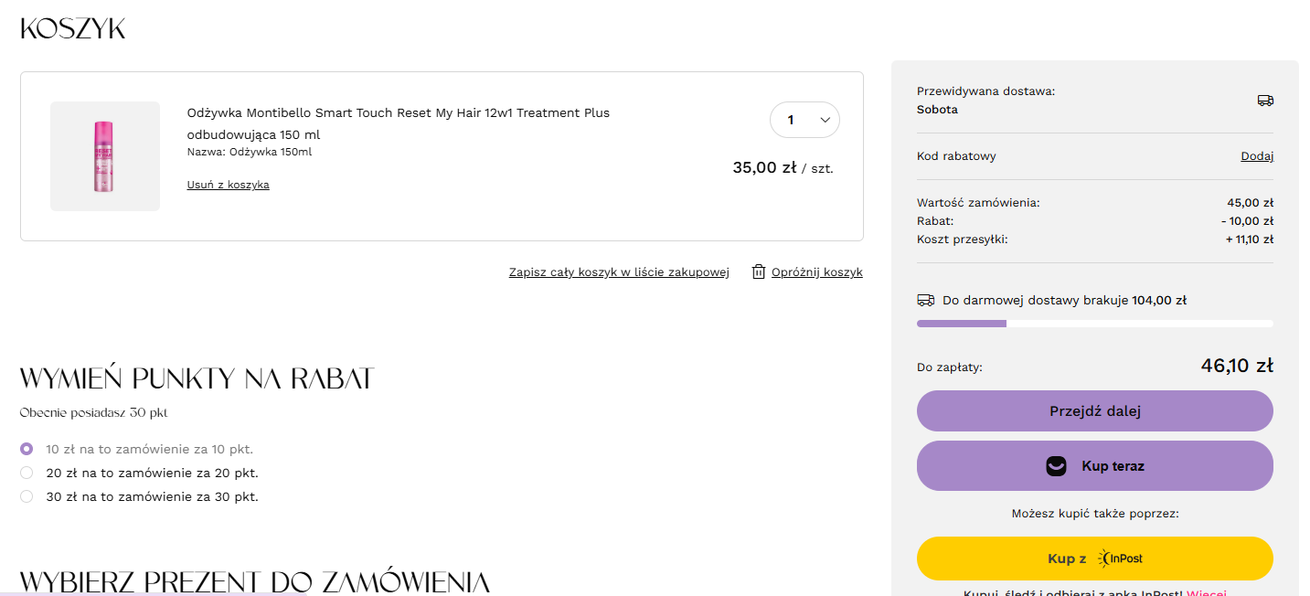
Task: Expand quantity selector using its chevron arrow
Action: [x=825, y=120]
